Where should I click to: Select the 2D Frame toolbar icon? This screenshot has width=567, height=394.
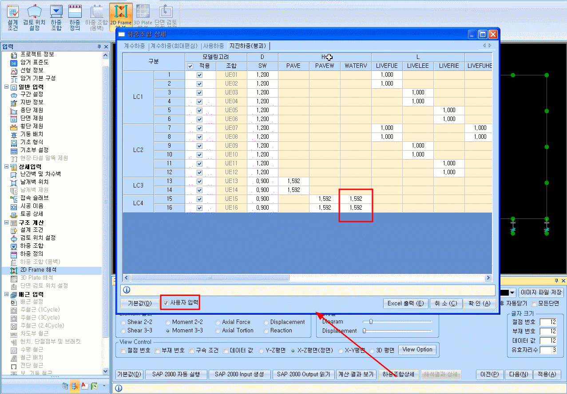pos(120,17)
